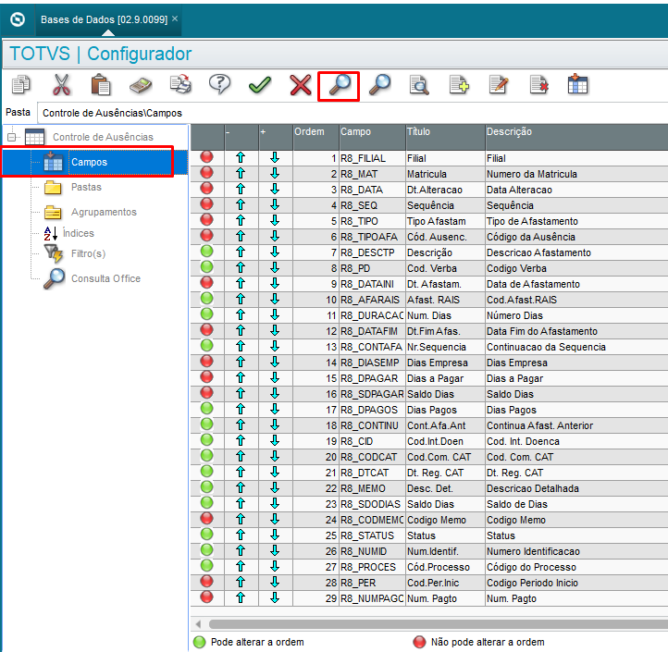The image size is (668, 652).
Task: Click the down arrow in the R8_NUMPAGC row
Action: coord(275,598)
